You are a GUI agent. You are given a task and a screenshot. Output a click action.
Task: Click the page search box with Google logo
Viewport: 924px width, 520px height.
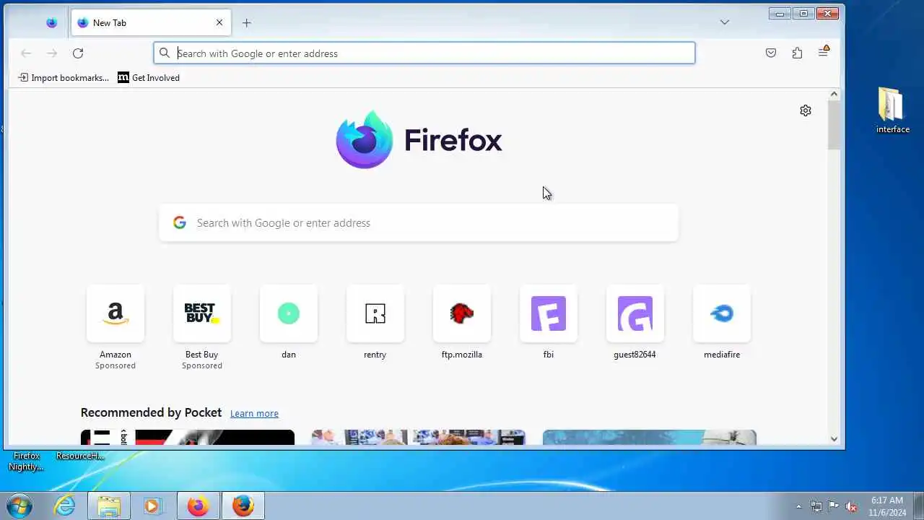[419, 222]
